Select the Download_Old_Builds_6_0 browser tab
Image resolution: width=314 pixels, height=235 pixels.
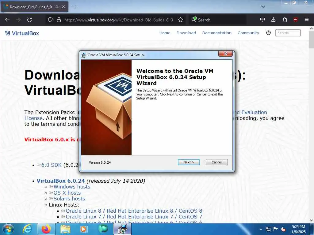tap(34, 7)
